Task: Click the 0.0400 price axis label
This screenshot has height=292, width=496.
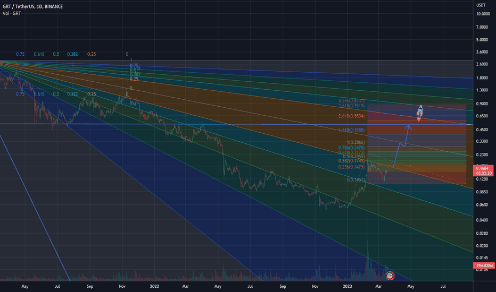Action: (482, 220)
